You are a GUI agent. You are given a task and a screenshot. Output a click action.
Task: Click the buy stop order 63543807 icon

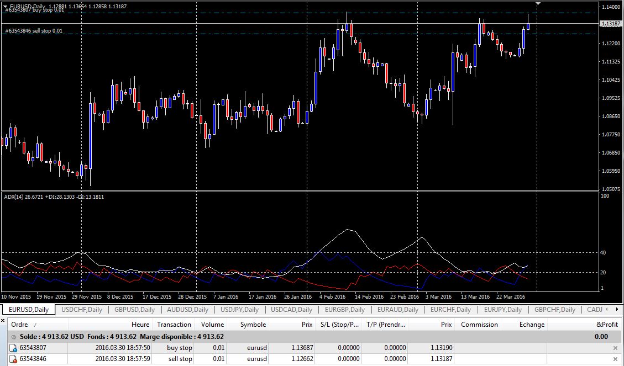tap(14, 348)
